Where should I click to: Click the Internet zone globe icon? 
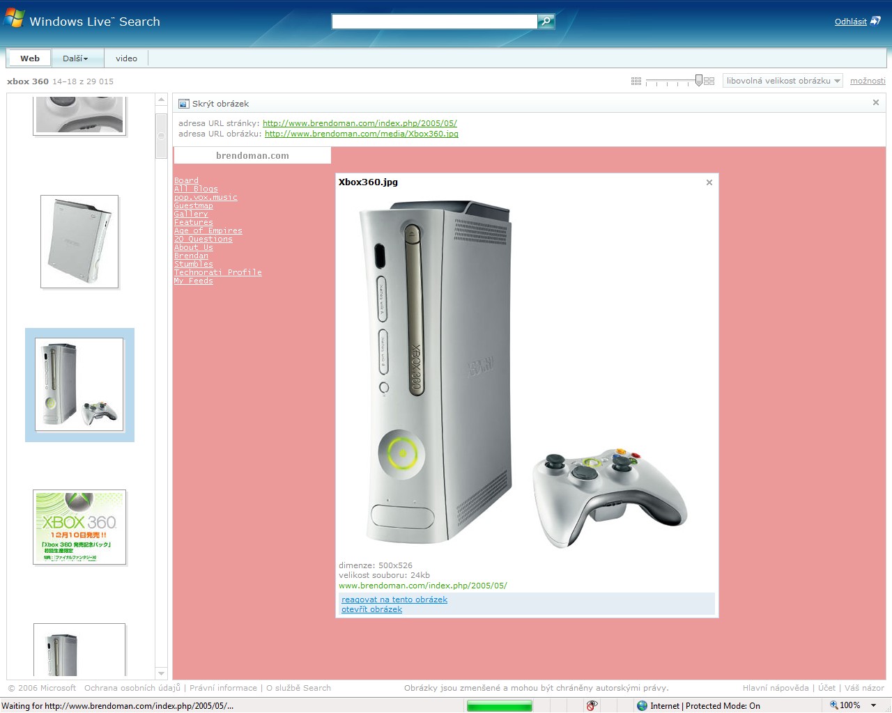642,705
